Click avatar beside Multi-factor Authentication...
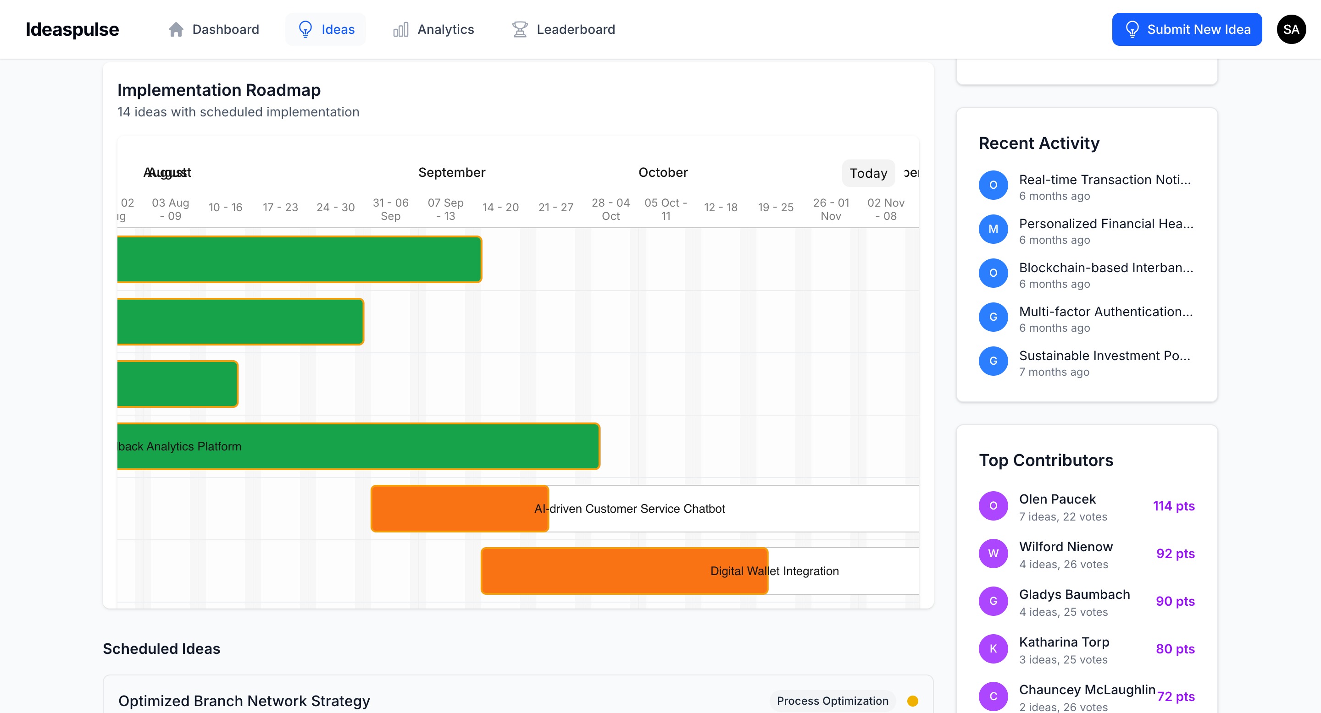 [x=993, y=317]
